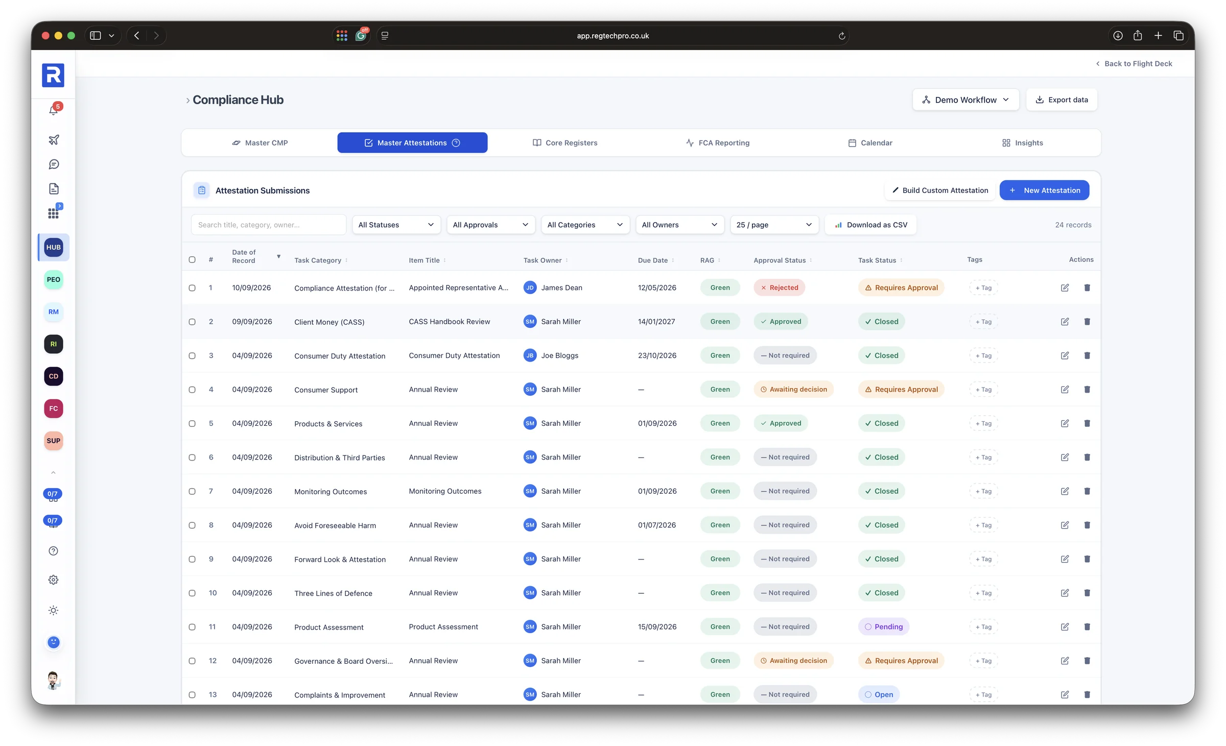Screen dimensions: 1226x746
Task: Click the search title, category, owner field
Action: (x=269, y=225)
